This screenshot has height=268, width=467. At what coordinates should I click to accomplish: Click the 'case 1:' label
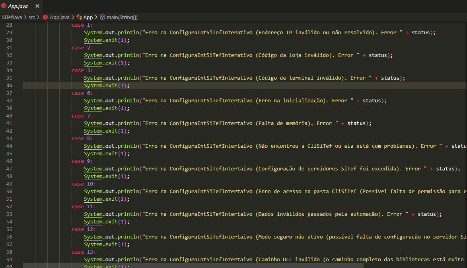pos(82,25)
